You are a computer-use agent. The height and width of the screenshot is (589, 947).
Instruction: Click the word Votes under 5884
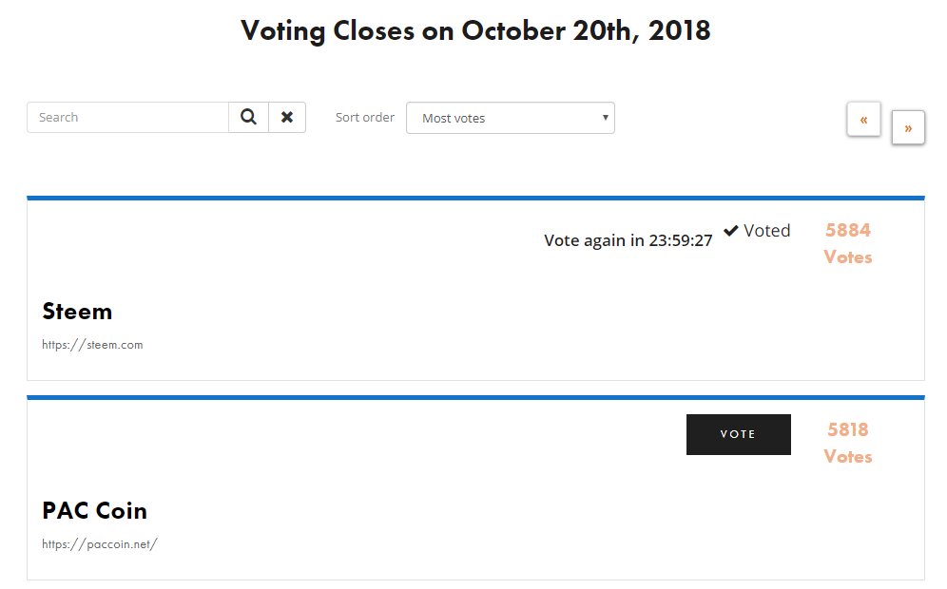click(847, 257)
